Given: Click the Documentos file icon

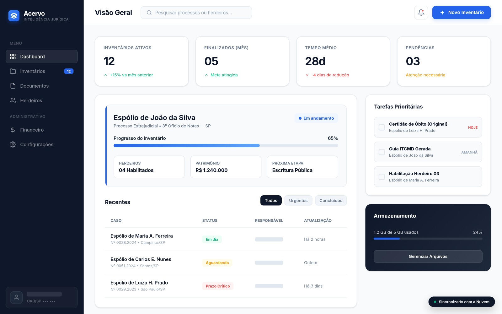Looking at the screenshot, I should click(13, 86).
